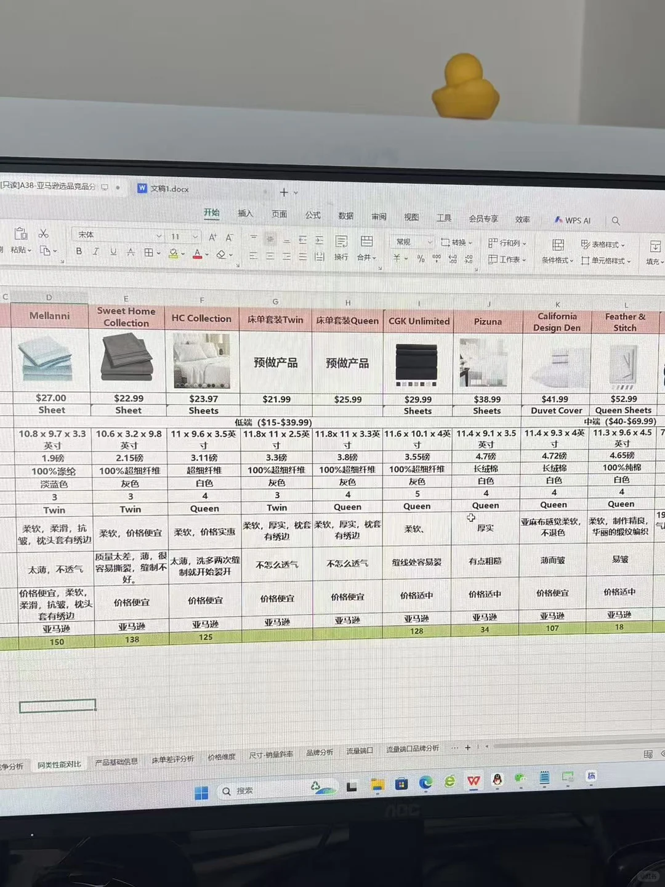Open the 视图 ribbon tab
This screenshot has width=665, height=887.
click(411, 217)
